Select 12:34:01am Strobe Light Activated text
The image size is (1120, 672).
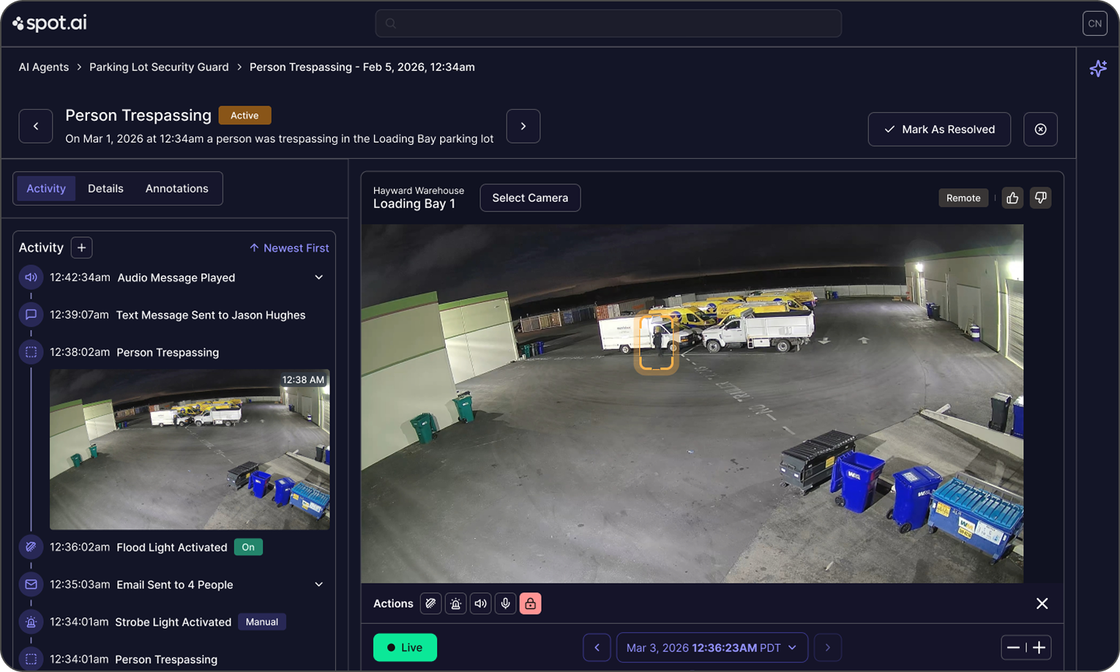tap(141, 621)
